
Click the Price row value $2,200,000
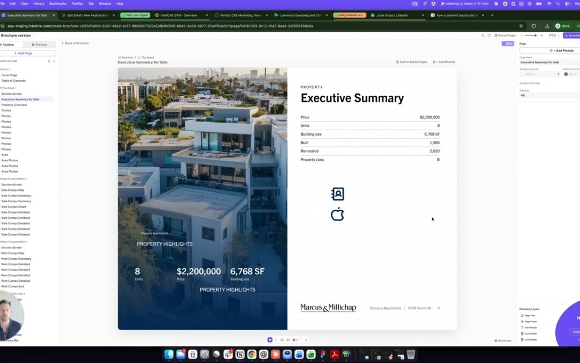[430, 117]
